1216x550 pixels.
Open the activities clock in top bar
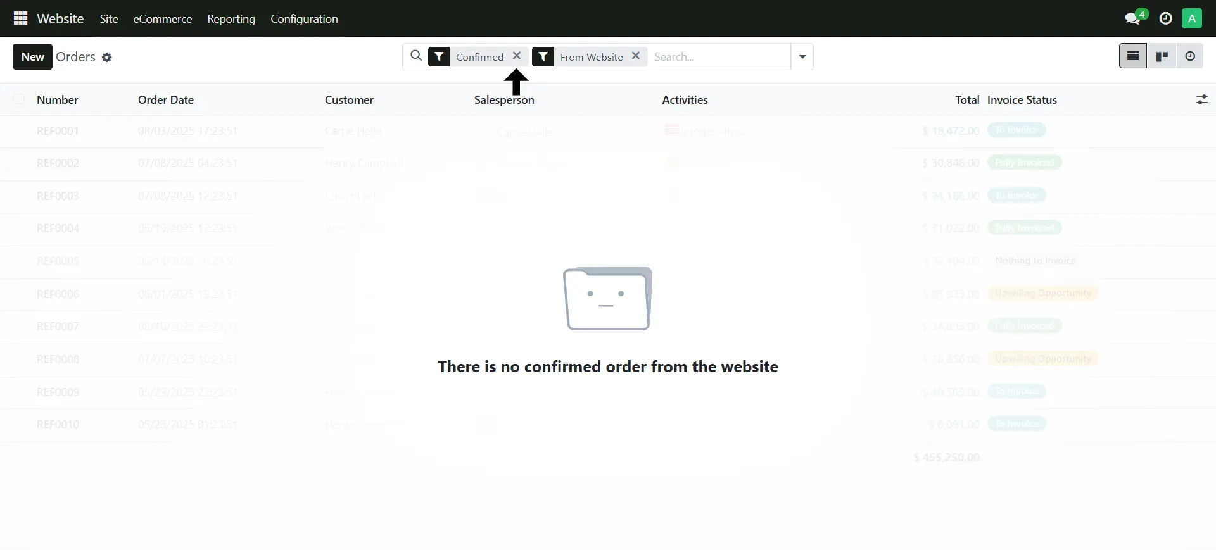tap(1165, 19)
